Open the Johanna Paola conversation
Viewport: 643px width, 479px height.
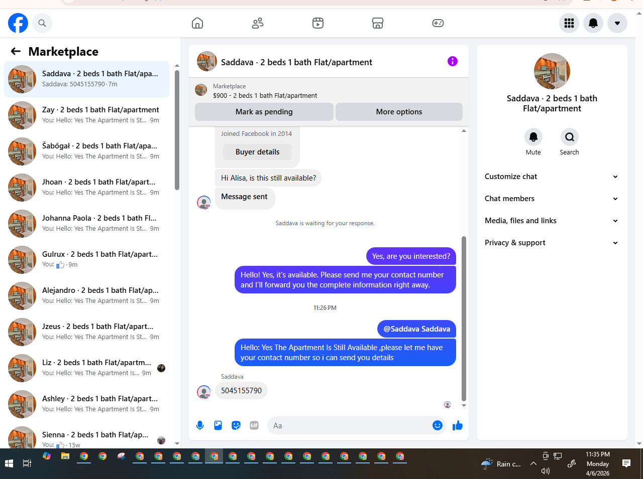coord(86,224)
